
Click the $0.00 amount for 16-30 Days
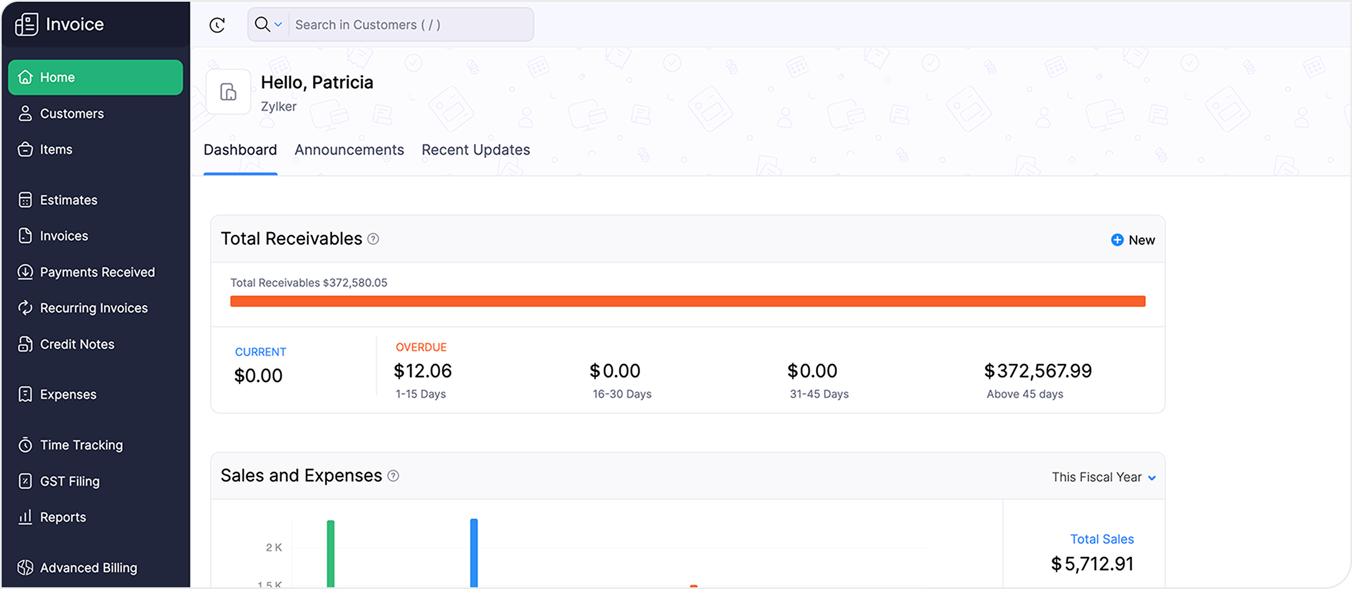coord(615,370)
